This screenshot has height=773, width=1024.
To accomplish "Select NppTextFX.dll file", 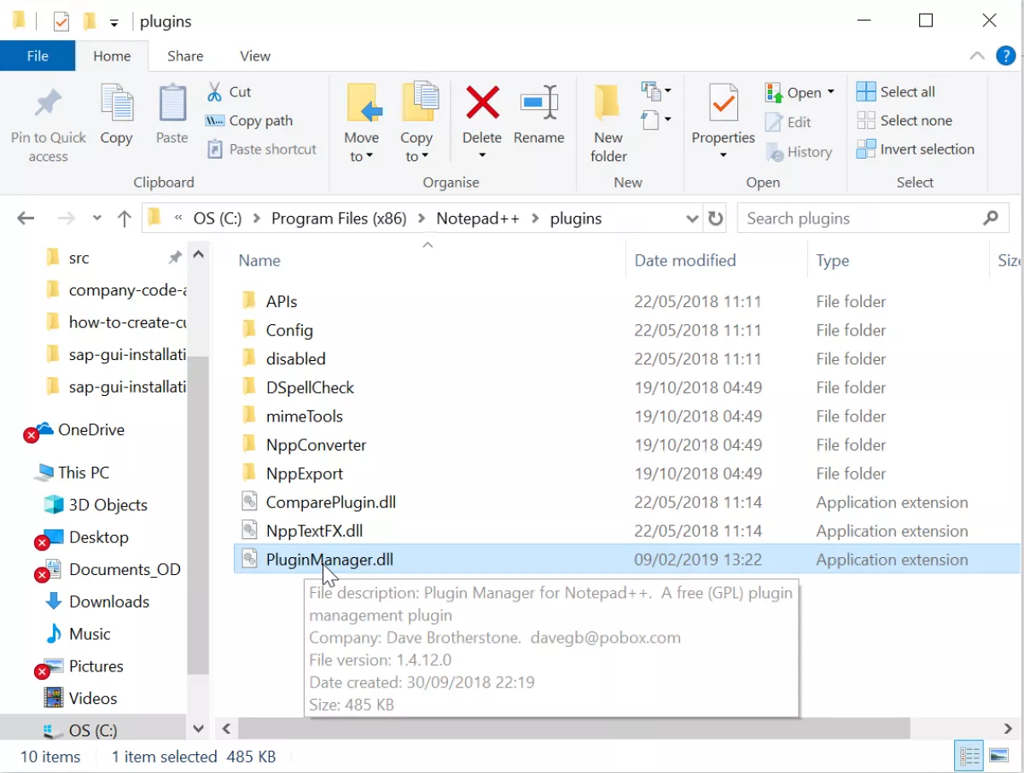I will pyautogui.click(x=314, y=531).
